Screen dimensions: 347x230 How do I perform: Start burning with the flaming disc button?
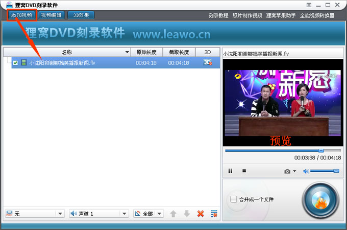tap(320, 200)
